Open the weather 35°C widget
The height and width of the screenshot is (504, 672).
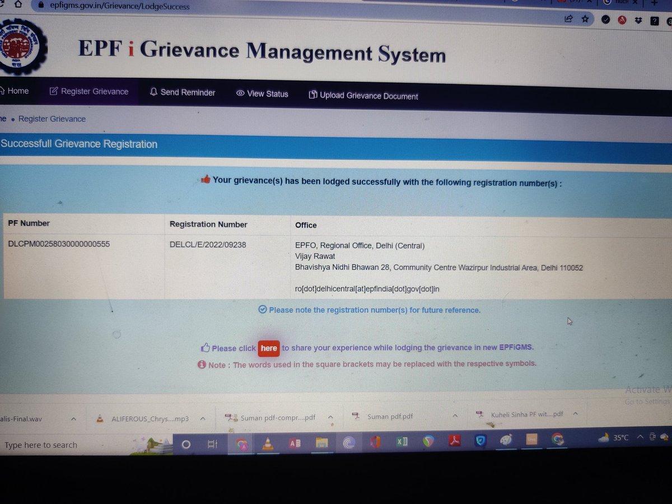tap(613, 438)
